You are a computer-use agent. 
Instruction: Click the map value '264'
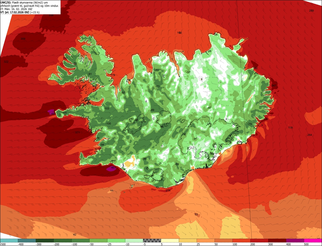click(x=309, y=135)
